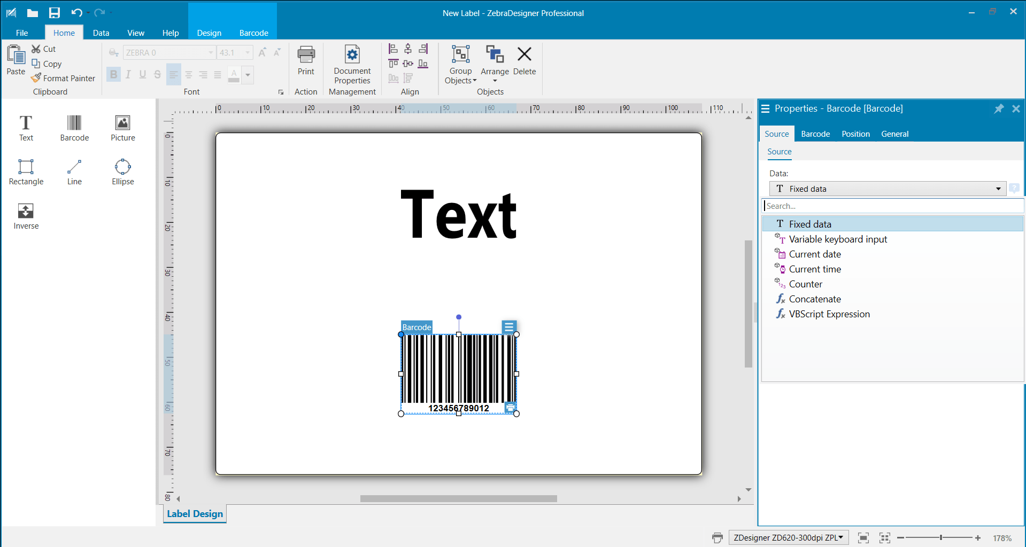The height and width of the screenshot is (547, 1026).
Task: Expand the Arrange dropdown
Action: 495,81
